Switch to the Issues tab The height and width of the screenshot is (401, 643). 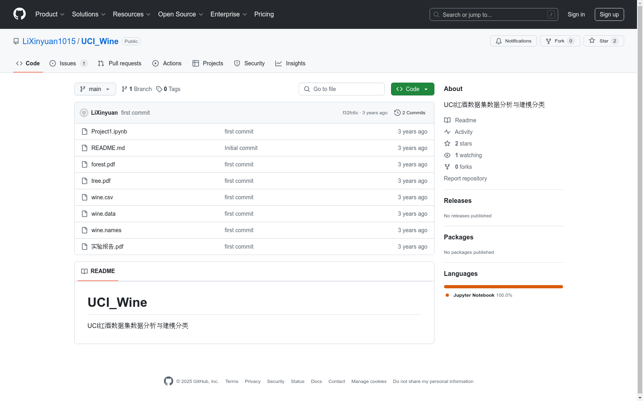68,63
